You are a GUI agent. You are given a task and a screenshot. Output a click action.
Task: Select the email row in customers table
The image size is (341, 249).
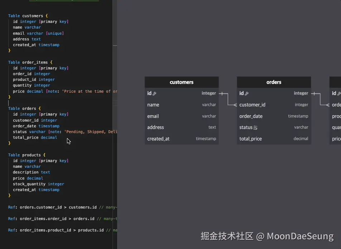coord(182,116)
